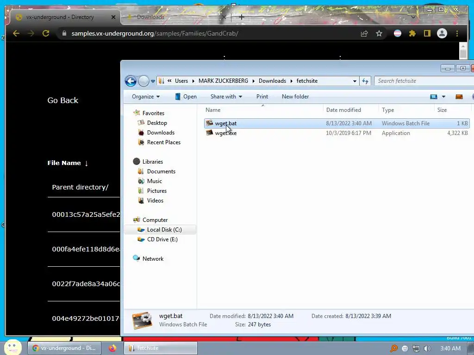The image size is (474, 355).
Task: Sort files by Name column
Action: (x=263, y=110)
